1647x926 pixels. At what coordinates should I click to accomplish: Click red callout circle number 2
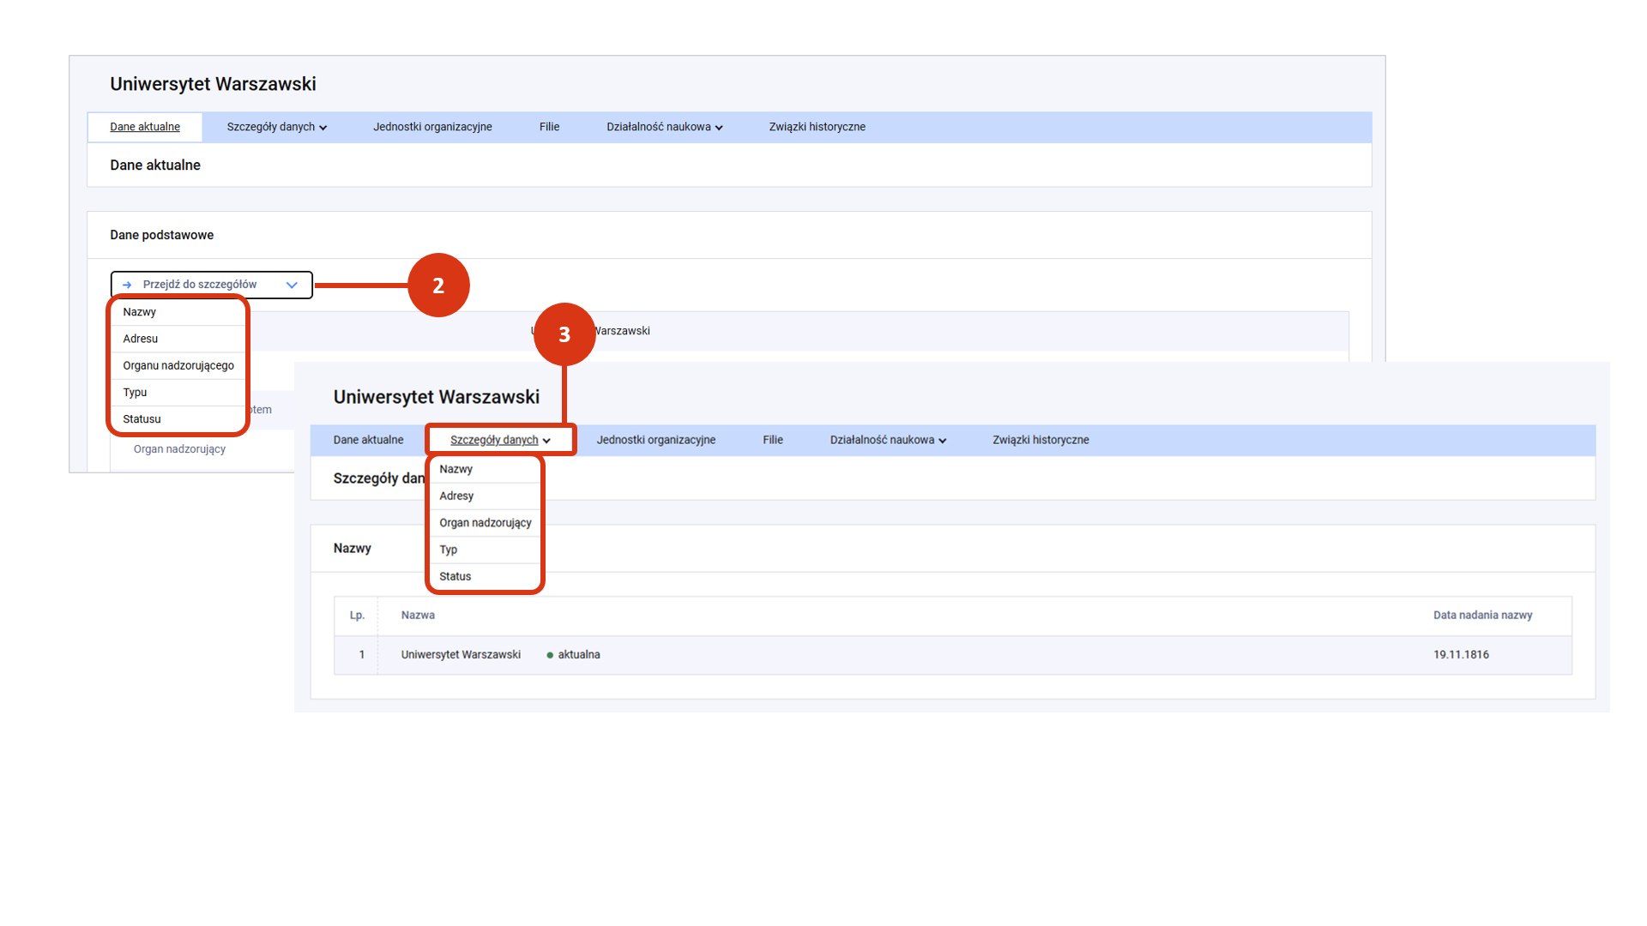(x=438, y=286)
